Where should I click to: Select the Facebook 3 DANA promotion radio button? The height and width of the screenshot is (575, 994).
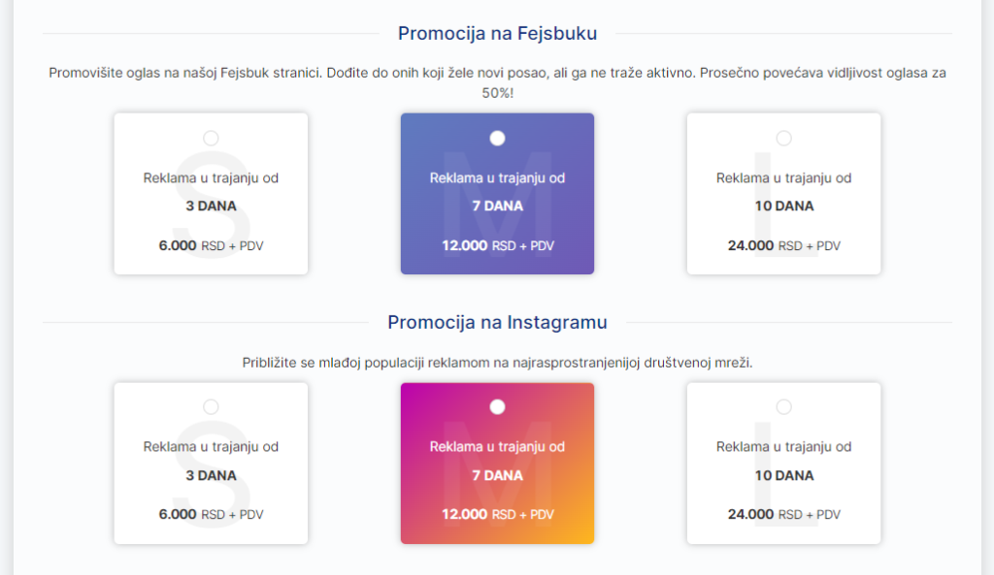pos(211,138)
